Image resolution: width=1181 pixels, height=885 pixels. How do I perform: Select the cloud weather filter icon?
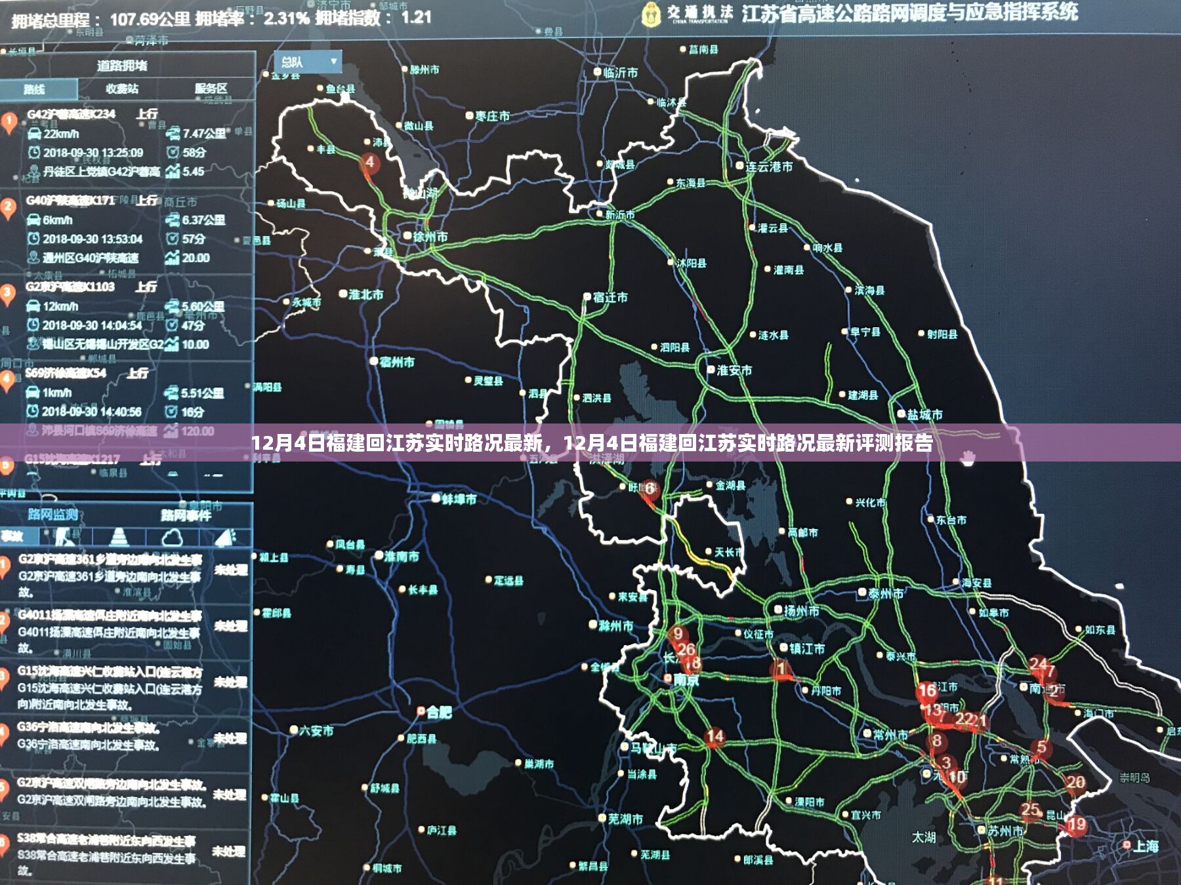172,538
